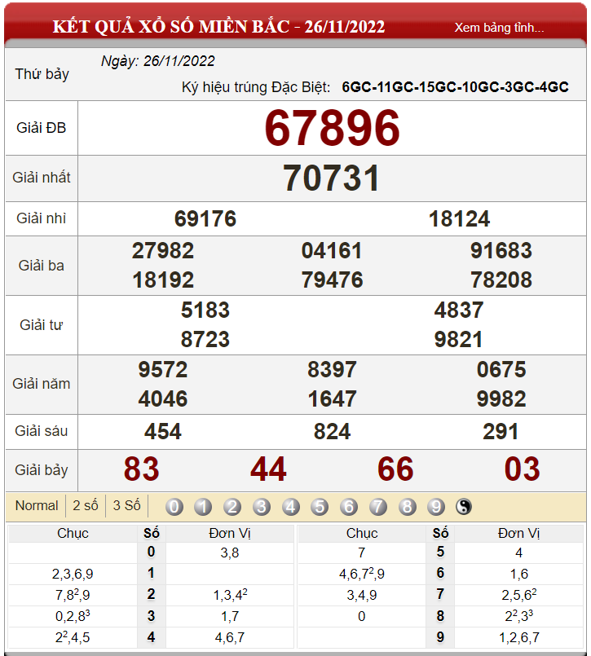
Task: Click fourth prize number 5183
Action: (x=205, y=310)
